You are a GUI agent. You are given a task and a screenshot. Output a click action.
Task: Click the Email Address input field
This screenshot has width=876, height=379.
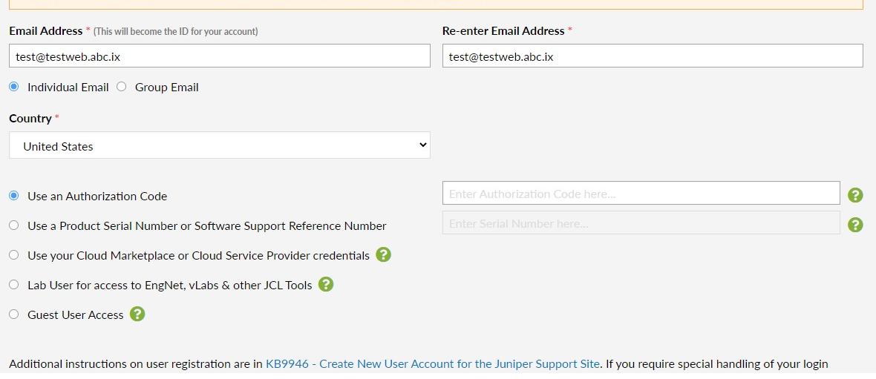point(220,56)
